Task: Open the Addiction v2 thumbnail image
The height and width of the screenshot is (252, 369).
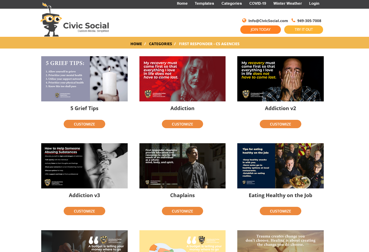Action: 281,79
